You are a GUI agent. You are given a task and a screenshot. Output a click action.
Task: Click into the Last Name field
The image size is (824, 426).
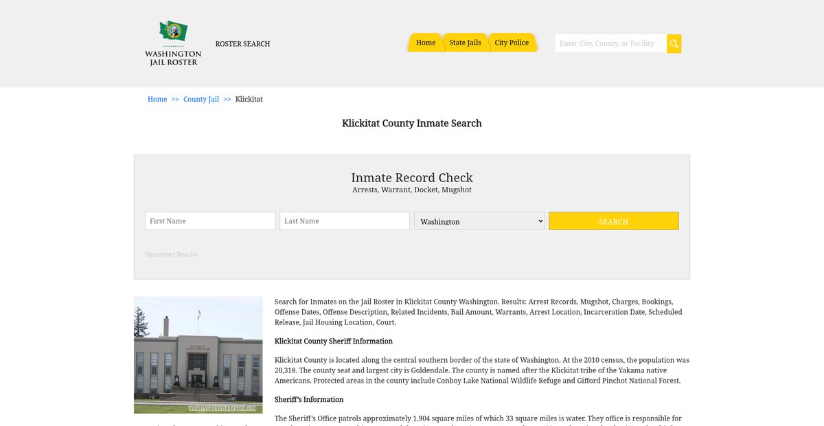pyautogui.click(x=345, y=221)
